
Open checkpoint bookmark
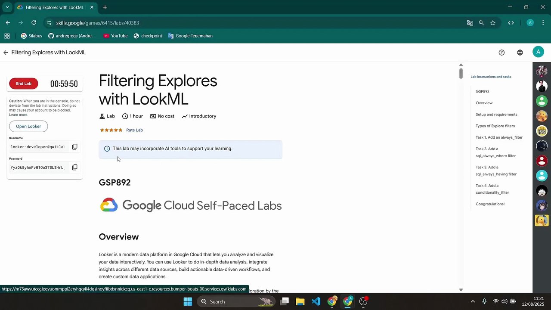point(148,36)
